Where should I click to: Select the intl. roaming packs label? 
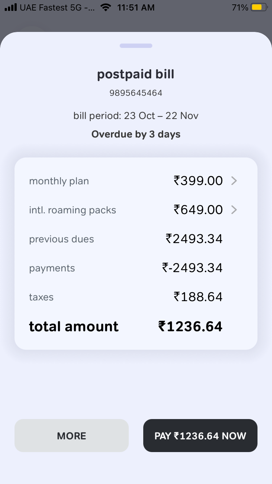coord(73,210)
